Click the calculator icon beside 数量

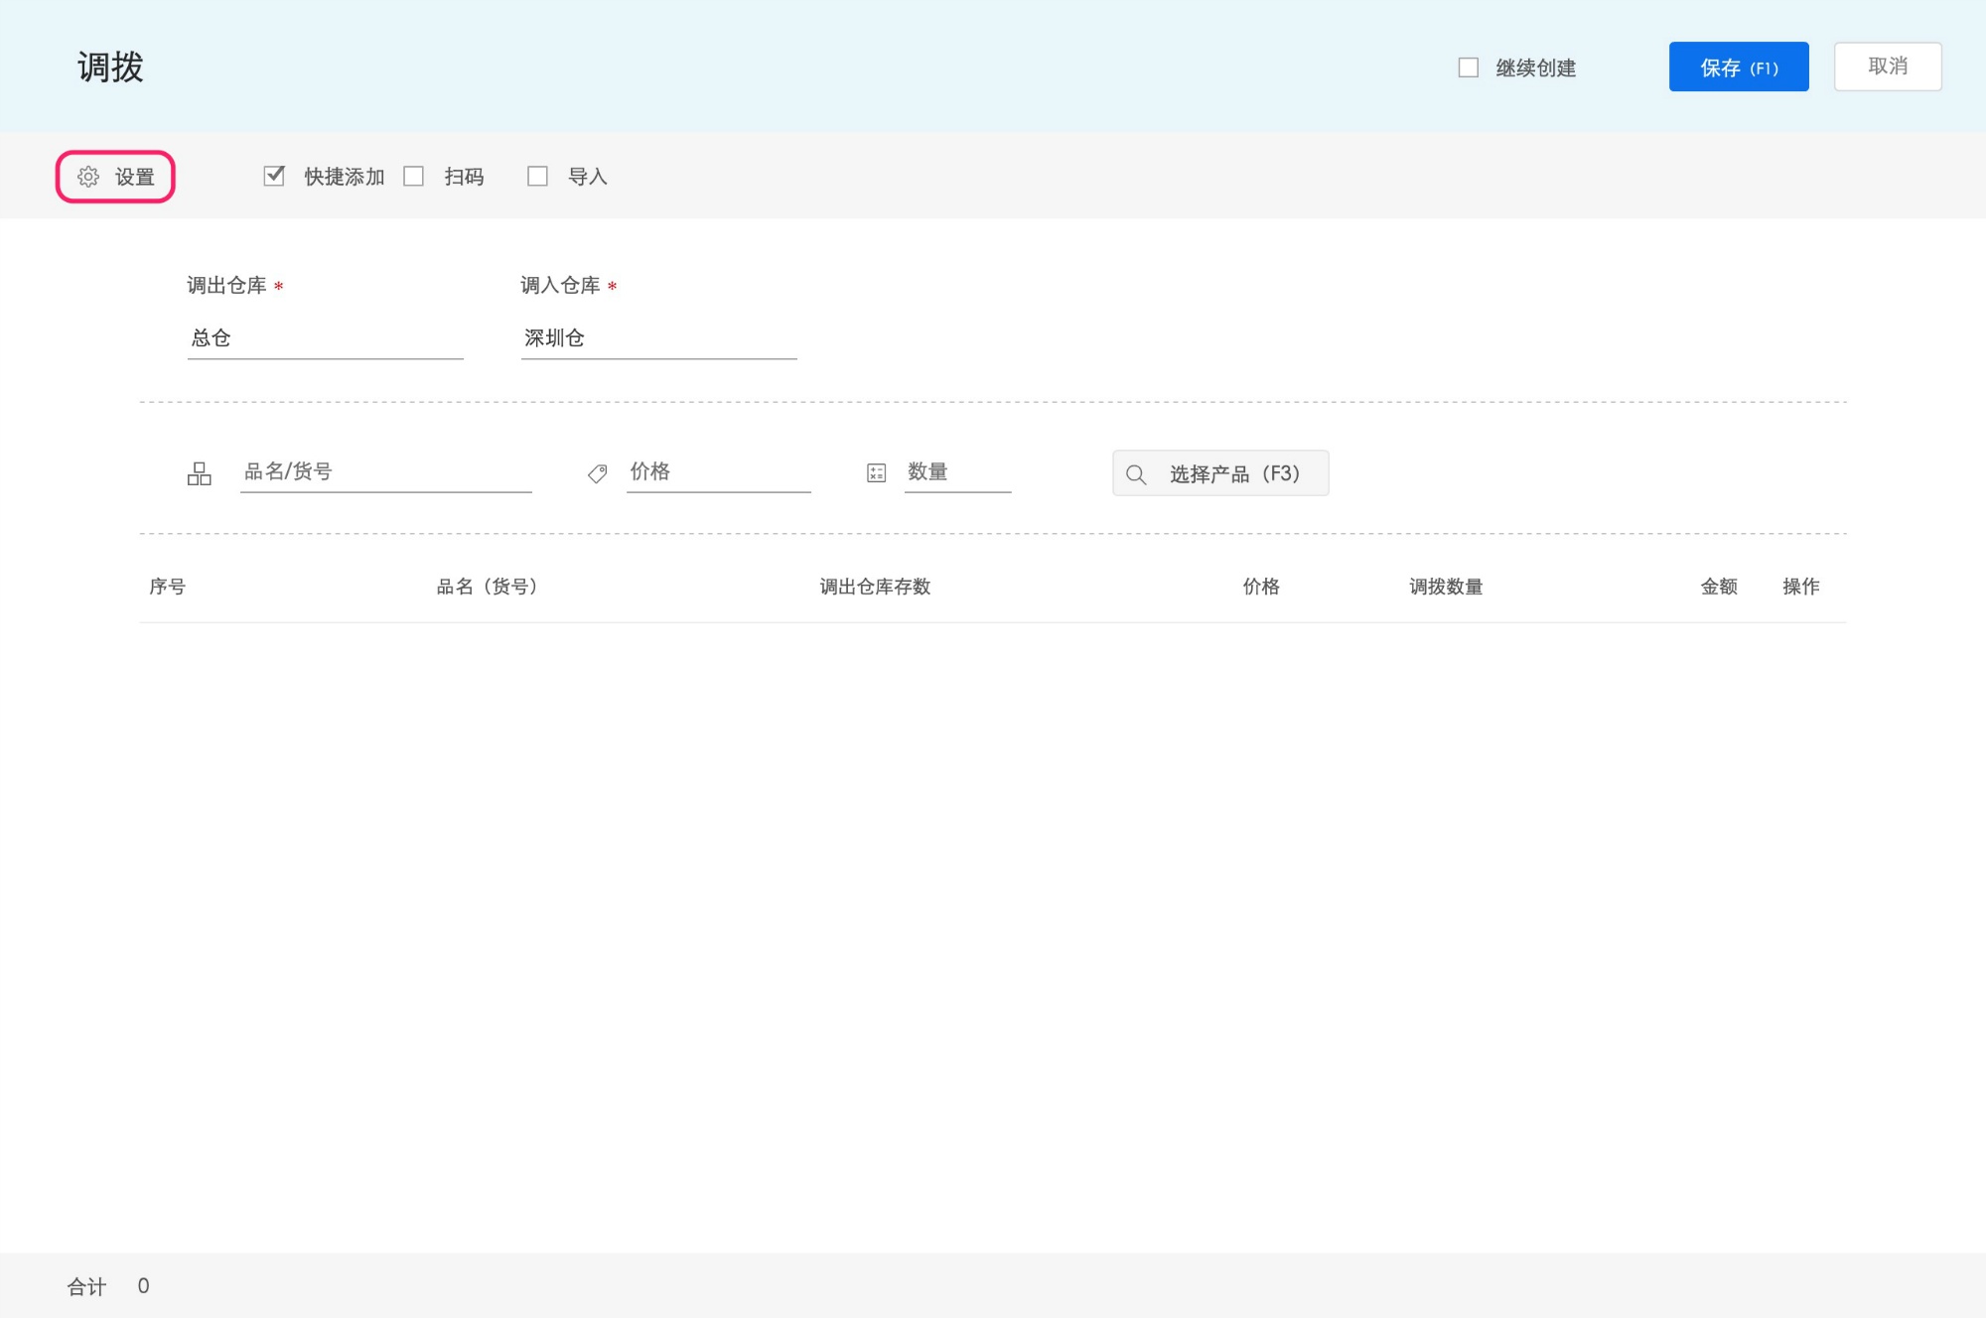[876, 473]
